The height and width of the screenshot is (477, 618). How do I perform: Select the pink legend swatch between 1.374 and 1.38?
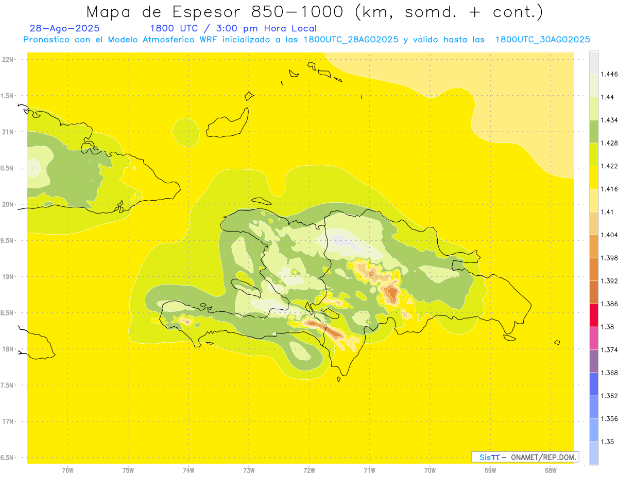(594, 338)
